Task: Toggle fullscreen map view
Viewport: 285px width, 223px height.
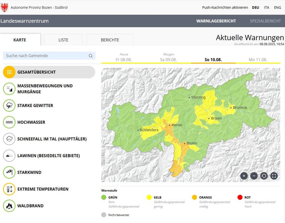Action: click(274, 176)
